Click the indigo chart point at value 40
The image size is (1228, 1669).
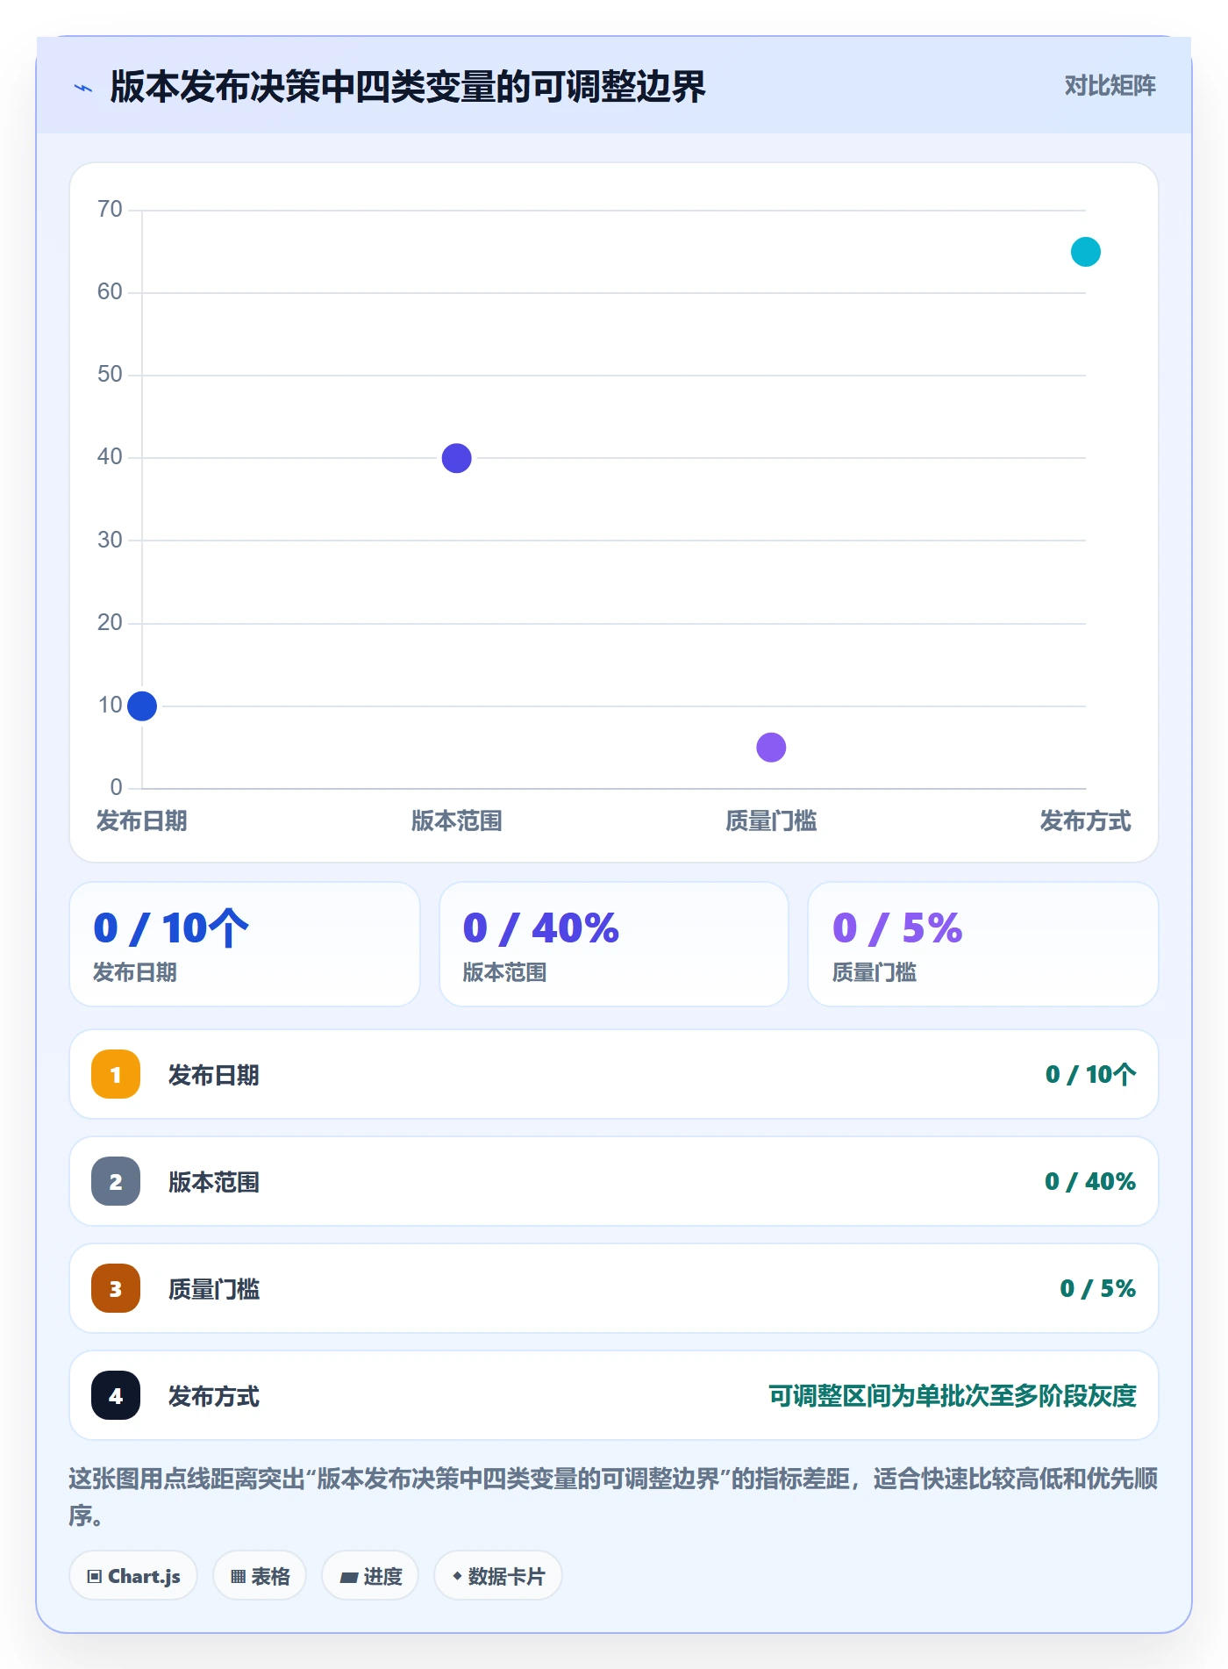coord(457,458)
